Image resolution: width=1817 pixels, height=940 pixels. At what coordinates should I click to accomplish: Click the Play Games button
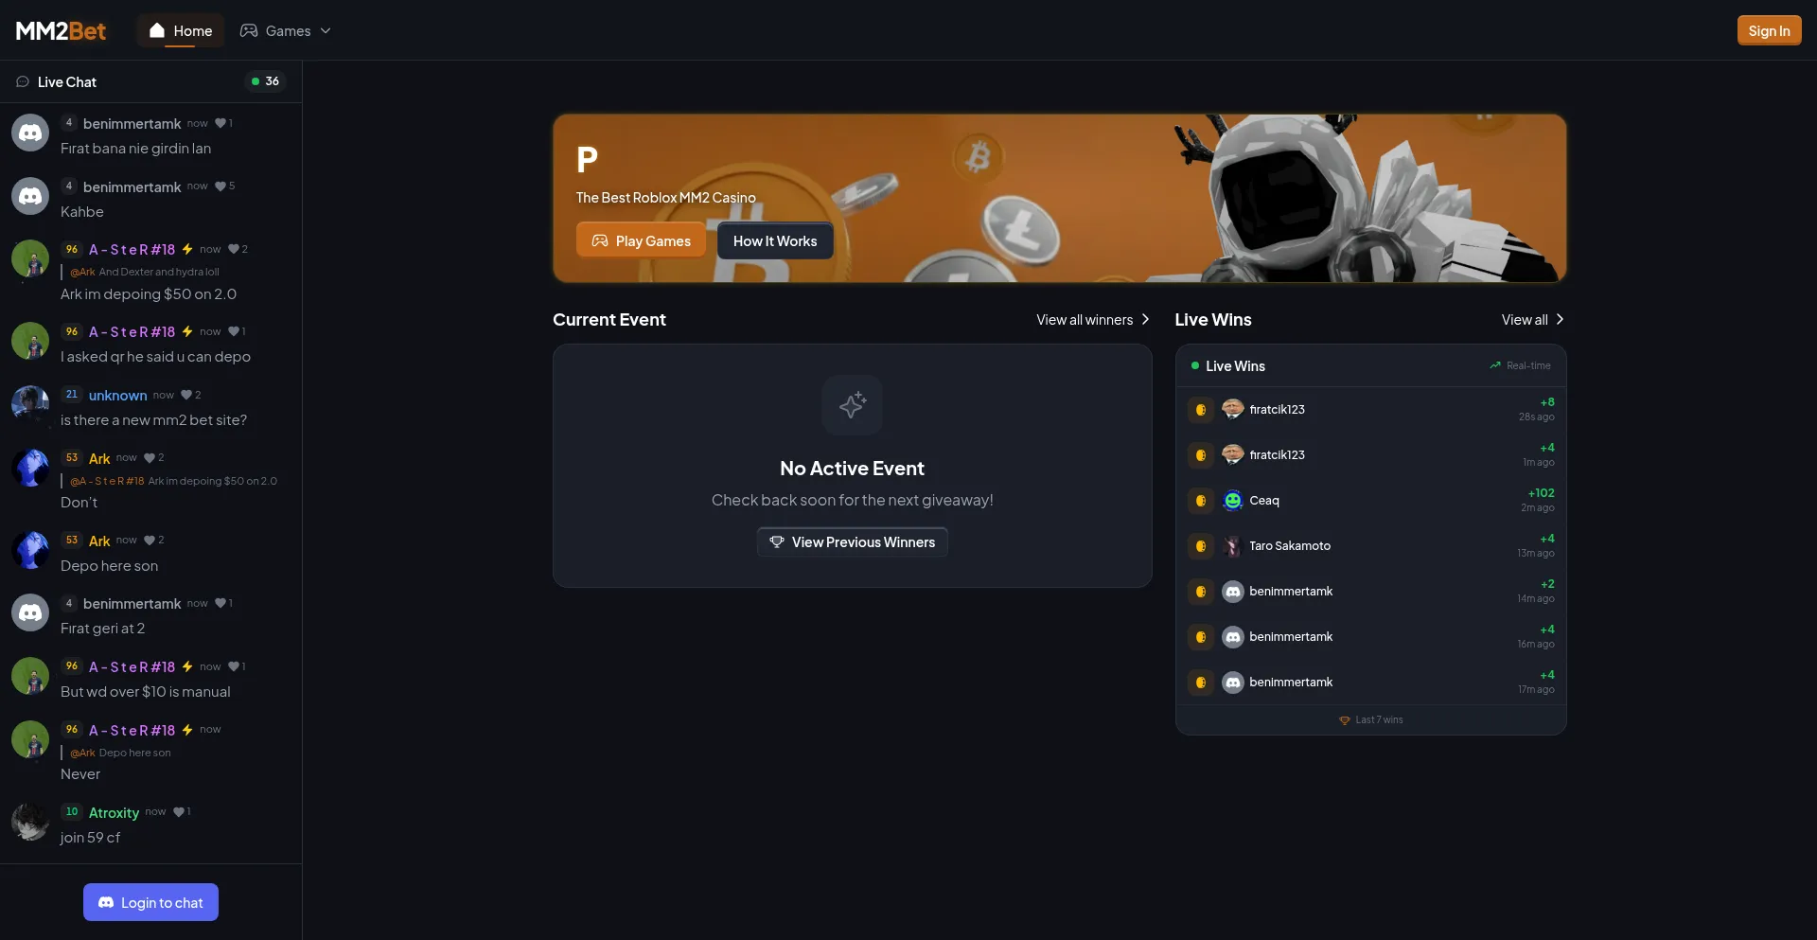[x=641, y=241]
